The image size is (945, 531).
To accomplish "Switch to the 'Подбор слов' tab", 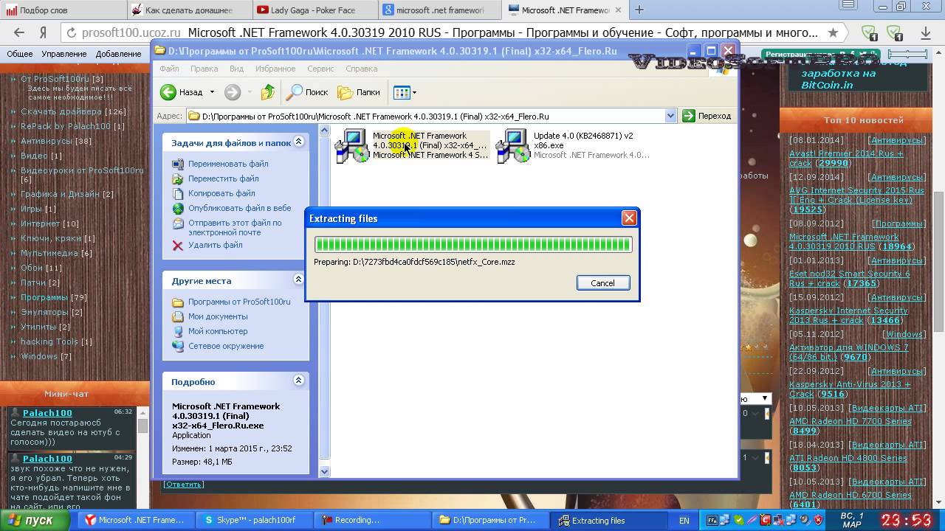I will click(62, 10).
